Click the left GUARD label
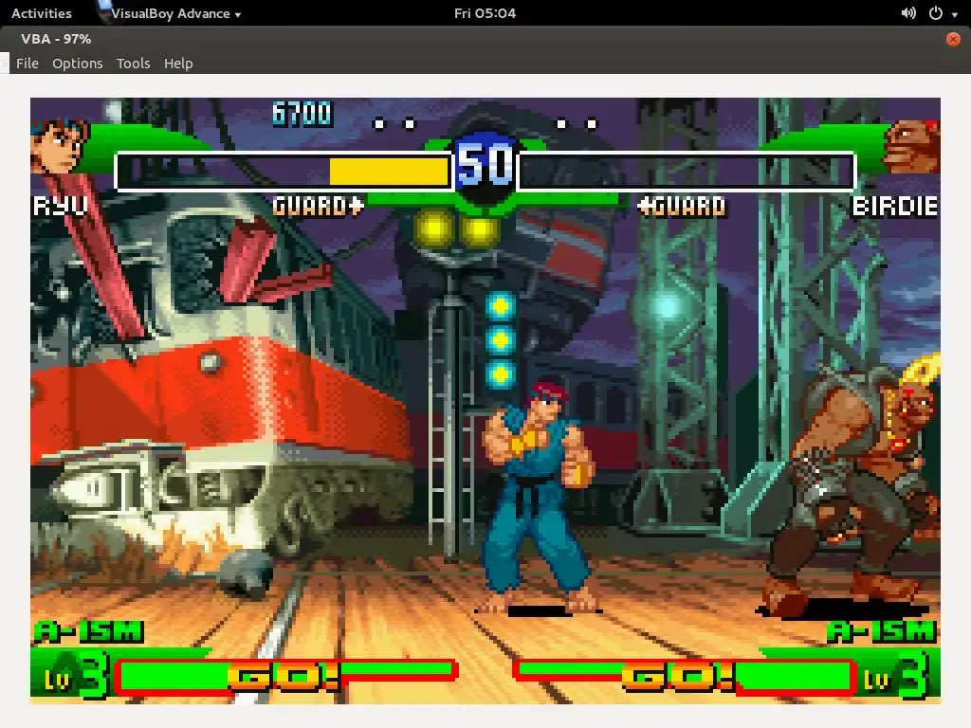This screenshot has width=971, height=728. pyautogui.click(x=318, y=206)
